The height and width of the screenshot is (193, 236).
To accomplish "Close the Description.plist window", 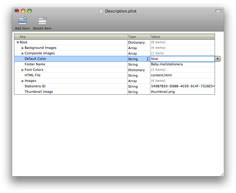I will pyautogui.click(x=17, y=11).
